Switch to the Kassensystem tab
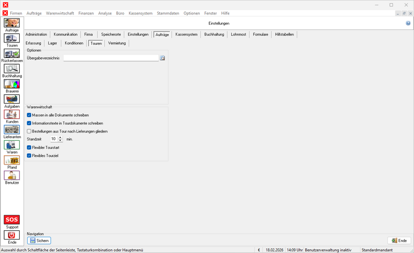Screen dimensions: 414x253 tap(186, 34)
